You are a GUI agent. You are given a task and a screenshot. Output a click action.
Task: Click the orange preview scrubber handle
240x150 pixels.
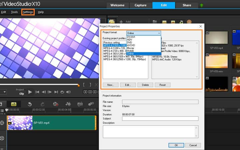[x=79, y=85]
